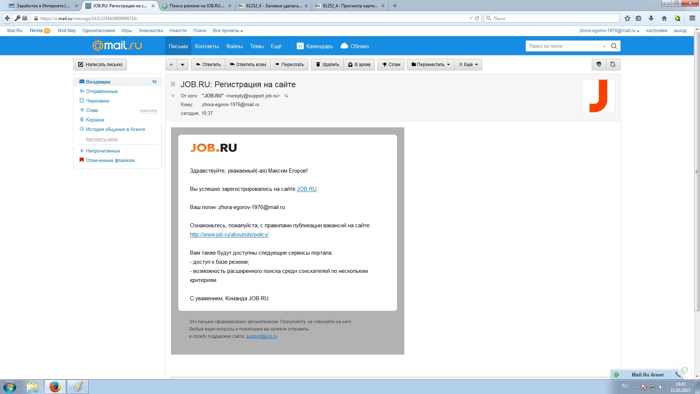Open the Cloud (Облако) icon
The width and height of the screenshot is (700, 394).
[x=344, y=46]
